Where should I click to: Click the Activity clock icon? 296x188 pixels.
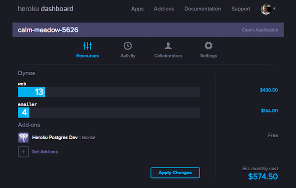click(x=128, y=46)
